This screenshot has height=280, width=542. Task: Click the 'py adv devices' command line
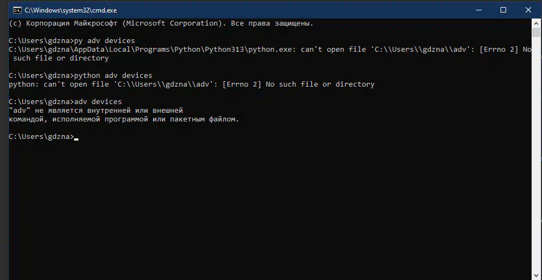[x=71, y=41]
